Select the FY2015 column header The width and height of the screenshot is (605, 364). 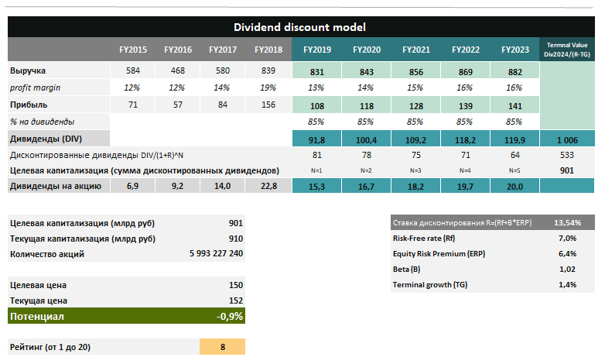click(x=133, y=50)
